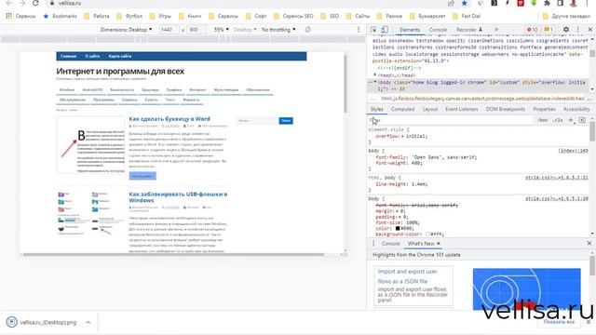Image resolution: width=596 pixels, height=335 pixels.
Task: Open the Recorder tab
Action: point(469,30)
